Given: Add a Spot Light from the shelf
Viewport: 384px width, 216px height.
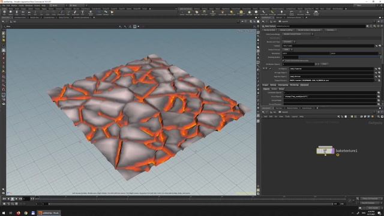Looking at the screenshot, I should [x=197, y=13].
